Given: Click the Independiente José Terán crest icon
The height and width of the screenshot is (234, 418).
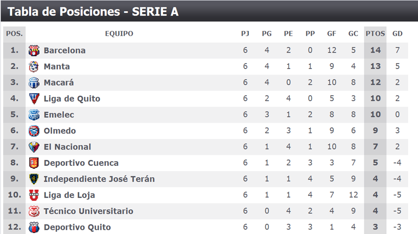Looking at the screenshot, I should click(x=34, y=179).
